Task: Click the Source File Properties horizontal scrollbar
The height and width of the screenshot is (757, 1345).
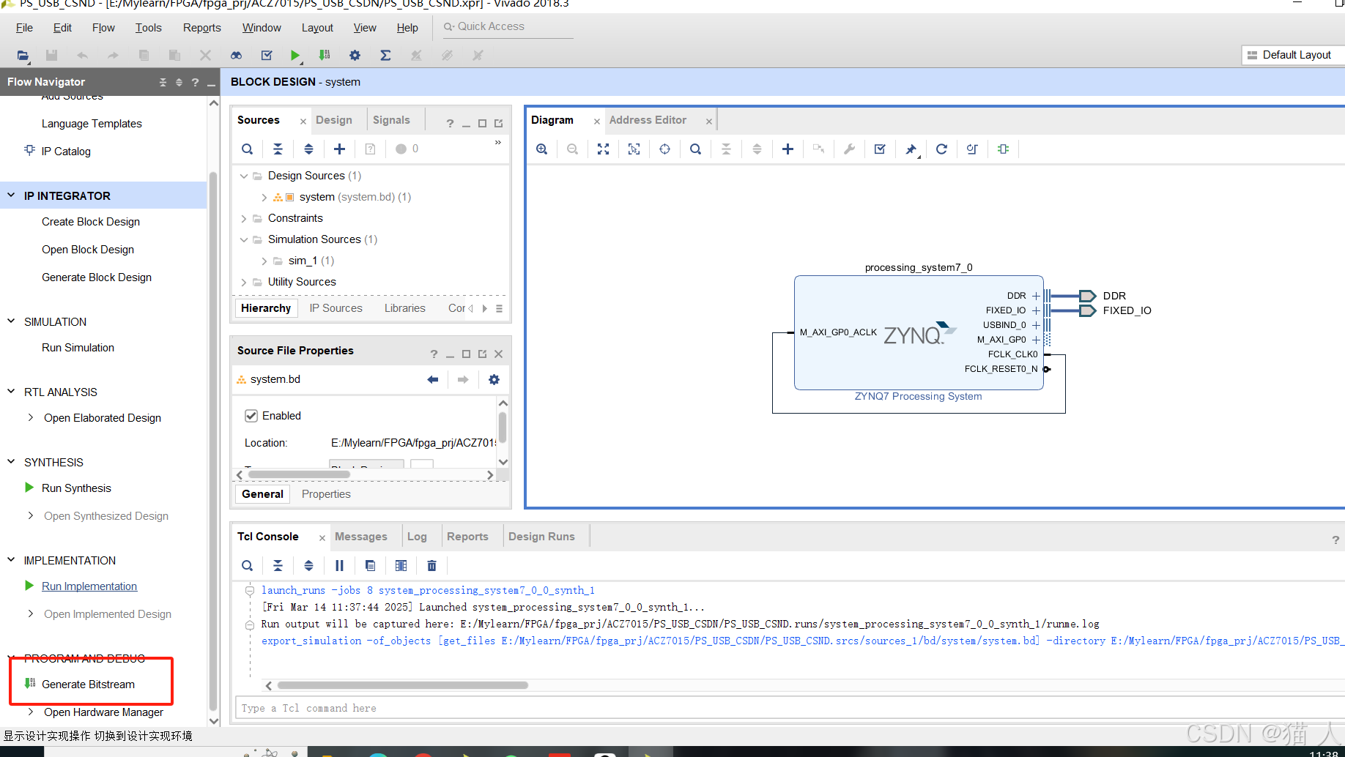Action: (299, 474)
